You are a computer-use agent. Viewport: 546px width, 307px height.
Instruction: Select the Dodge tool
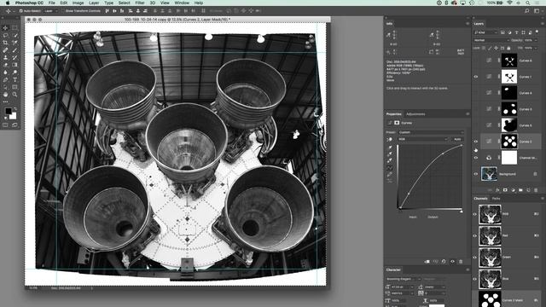15,72
